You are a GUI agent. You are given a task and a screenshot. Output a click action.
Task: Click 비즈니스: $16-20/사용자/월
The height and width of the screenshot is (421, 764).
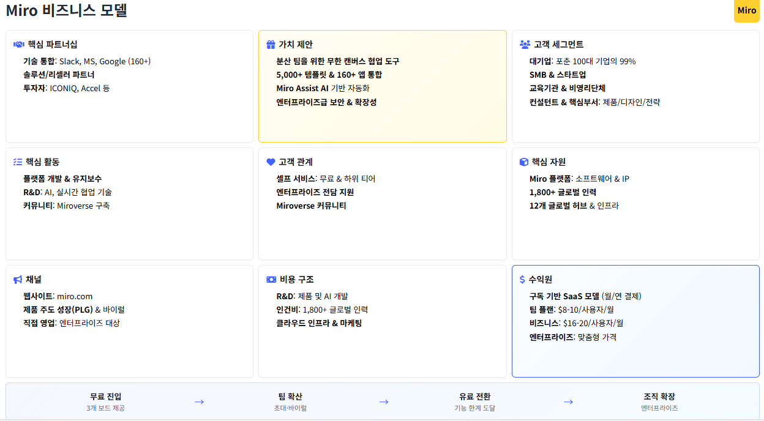point(577,323)
